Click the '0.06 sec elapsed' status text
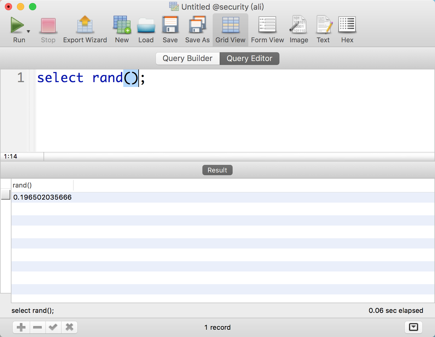This screenshot has height=337, width=435. tap(396, 310)
